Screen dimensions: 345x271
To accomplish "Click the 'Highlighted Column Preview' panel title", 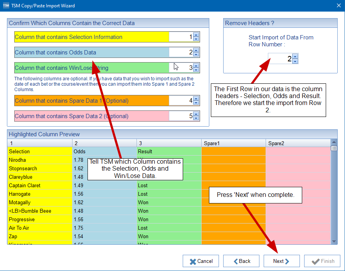I will [x=44, y=134].
